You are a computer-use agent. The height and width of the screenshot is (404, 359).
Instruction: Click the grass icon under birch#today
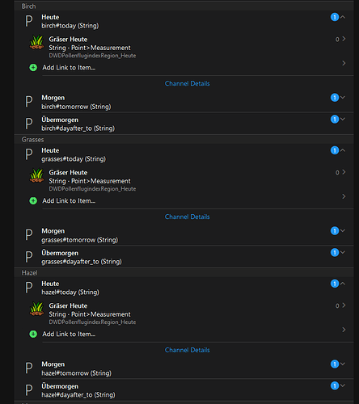(x=36, y=43)
